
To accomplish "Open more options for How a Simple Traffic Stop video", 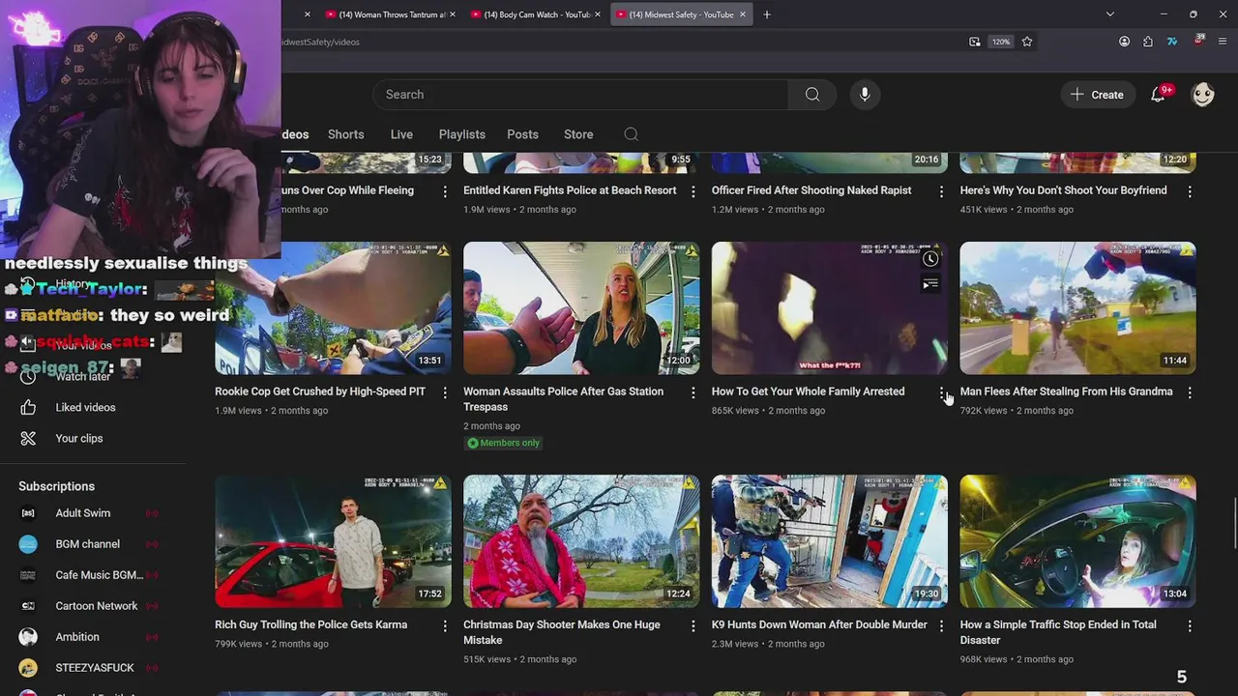I will tap(1190, 625).
